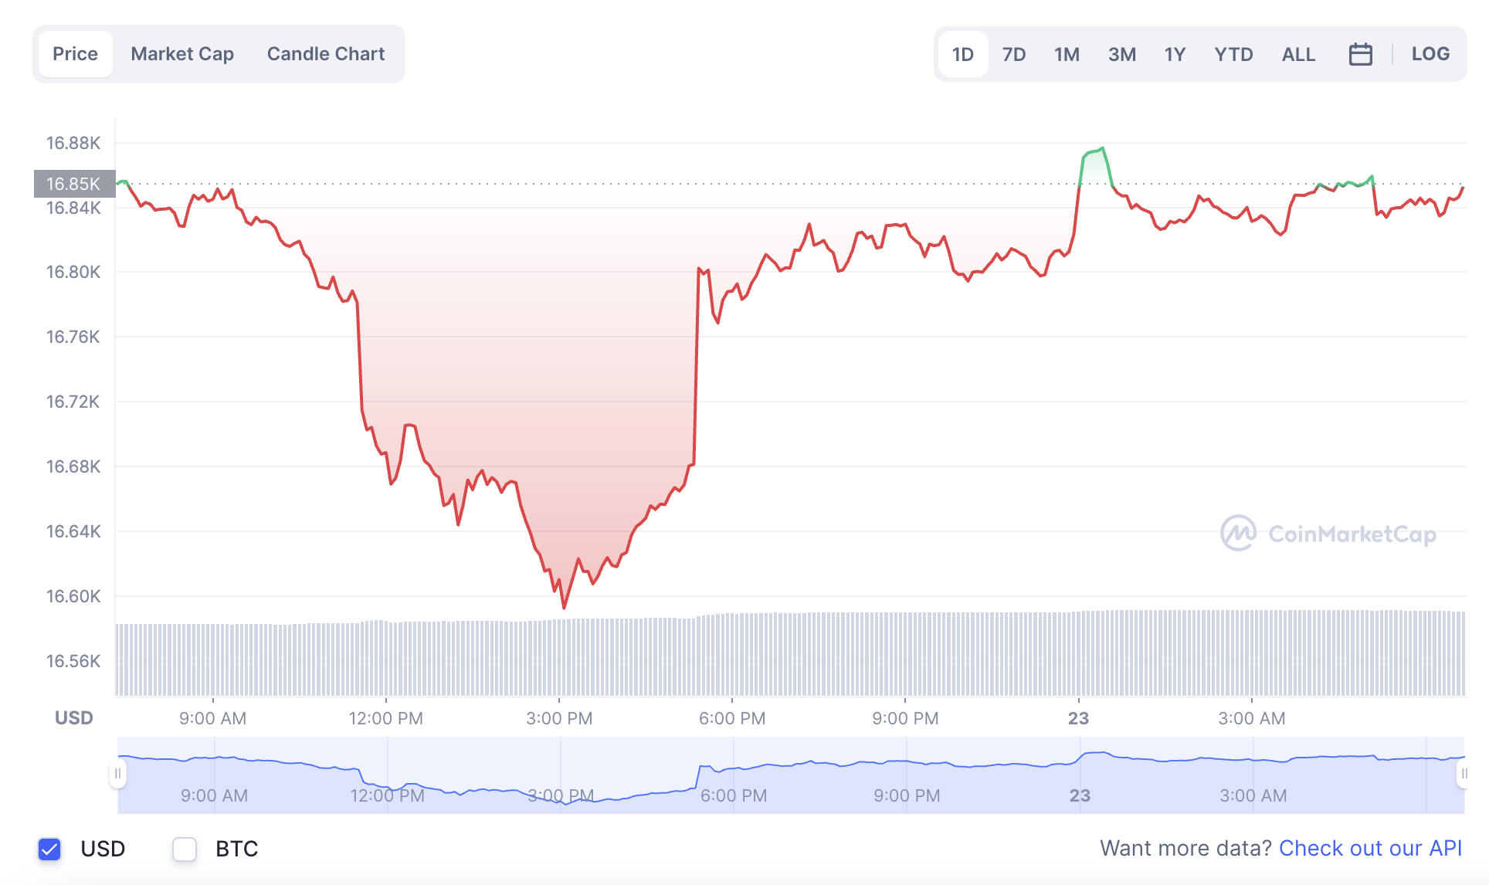The image size is (1489, 885).
Task: Open the calendar date range picker
Action: pyautogui.click(x=1360, y=54)
